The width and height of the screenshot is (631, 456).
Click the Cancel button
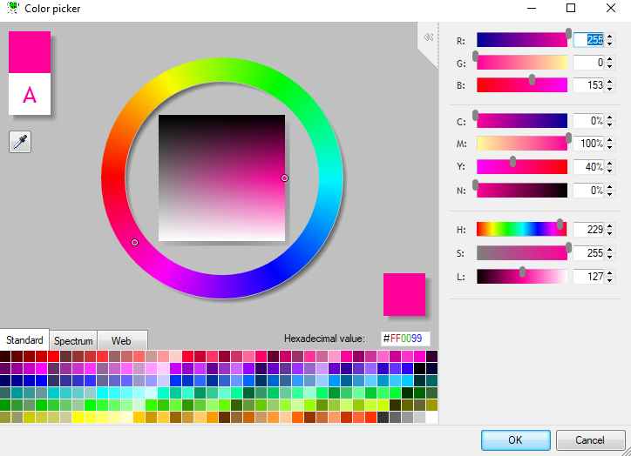[589, 439]
